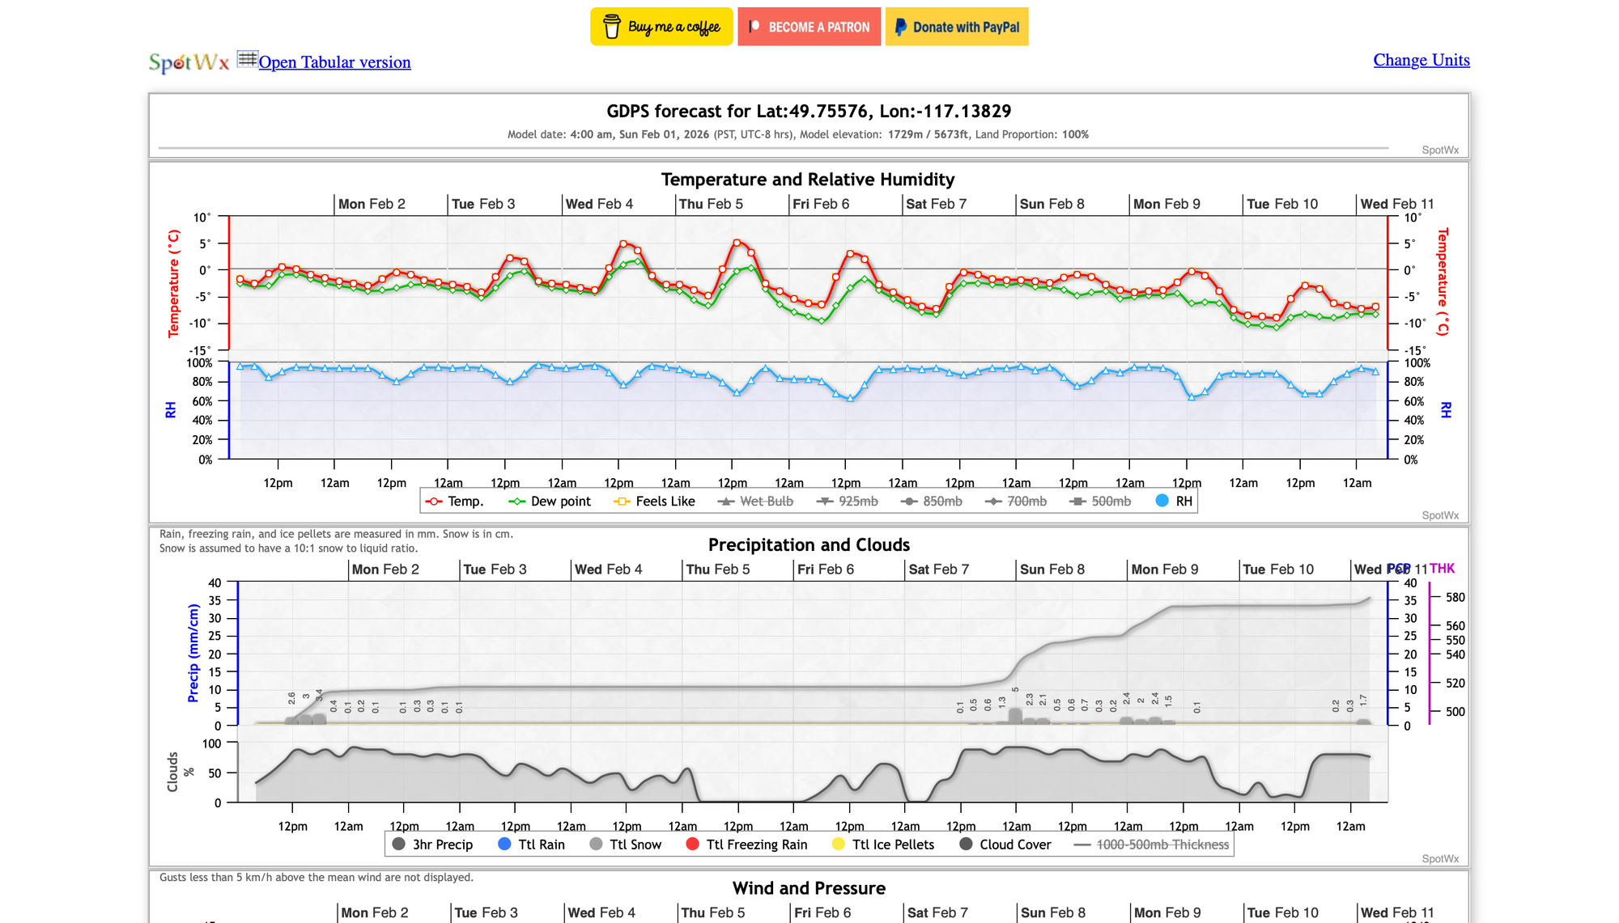Hide the Cloud Cover series
1619x923 pixels.
tap(1005, 845)
